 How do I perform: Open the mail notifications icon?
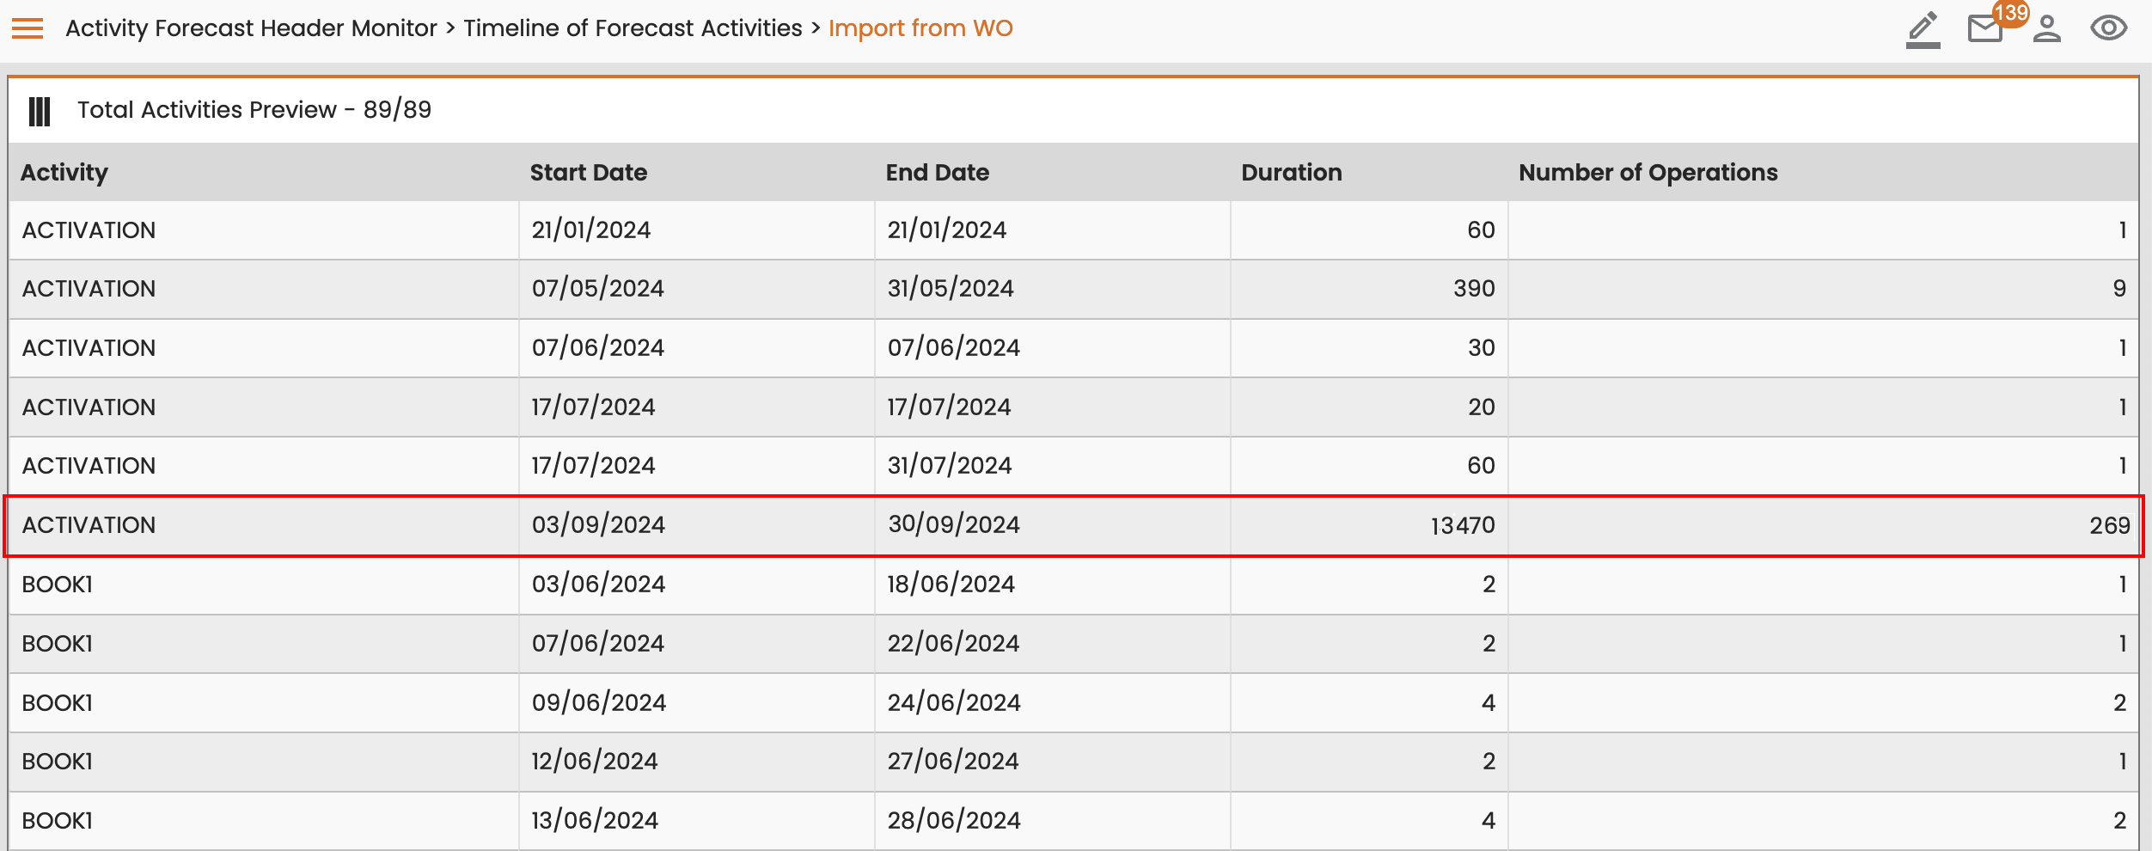pyautogui.click(x=1984, y=29)
